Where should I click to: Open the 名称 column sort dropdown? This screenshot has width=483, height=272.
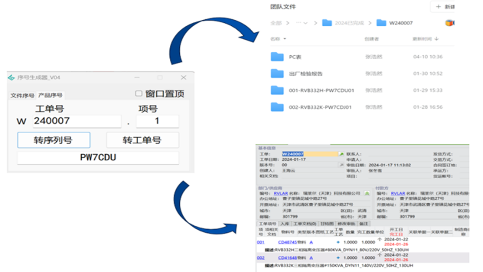click(x=284, y=39)
